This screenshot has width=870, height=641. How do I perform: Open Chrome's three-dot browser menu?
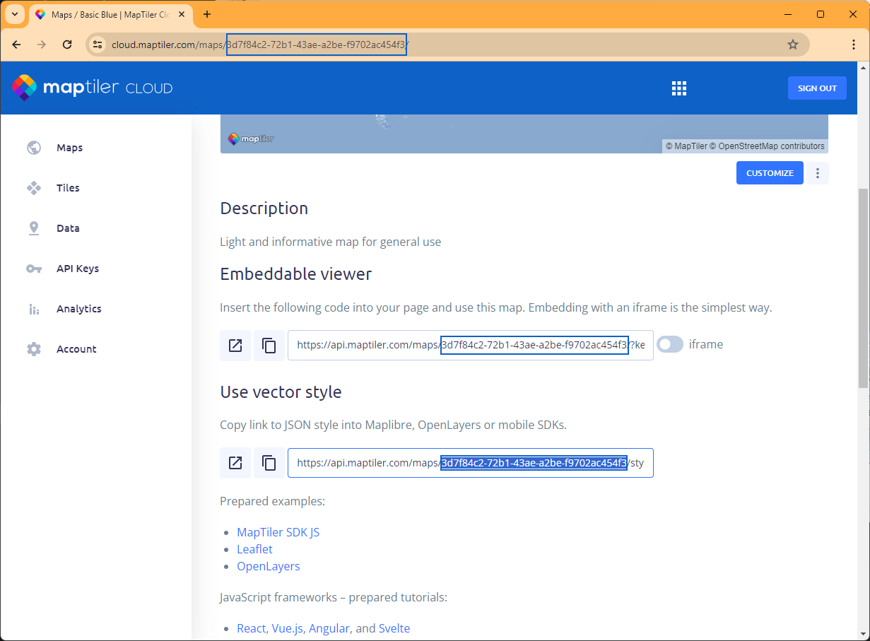coord(854,45)
